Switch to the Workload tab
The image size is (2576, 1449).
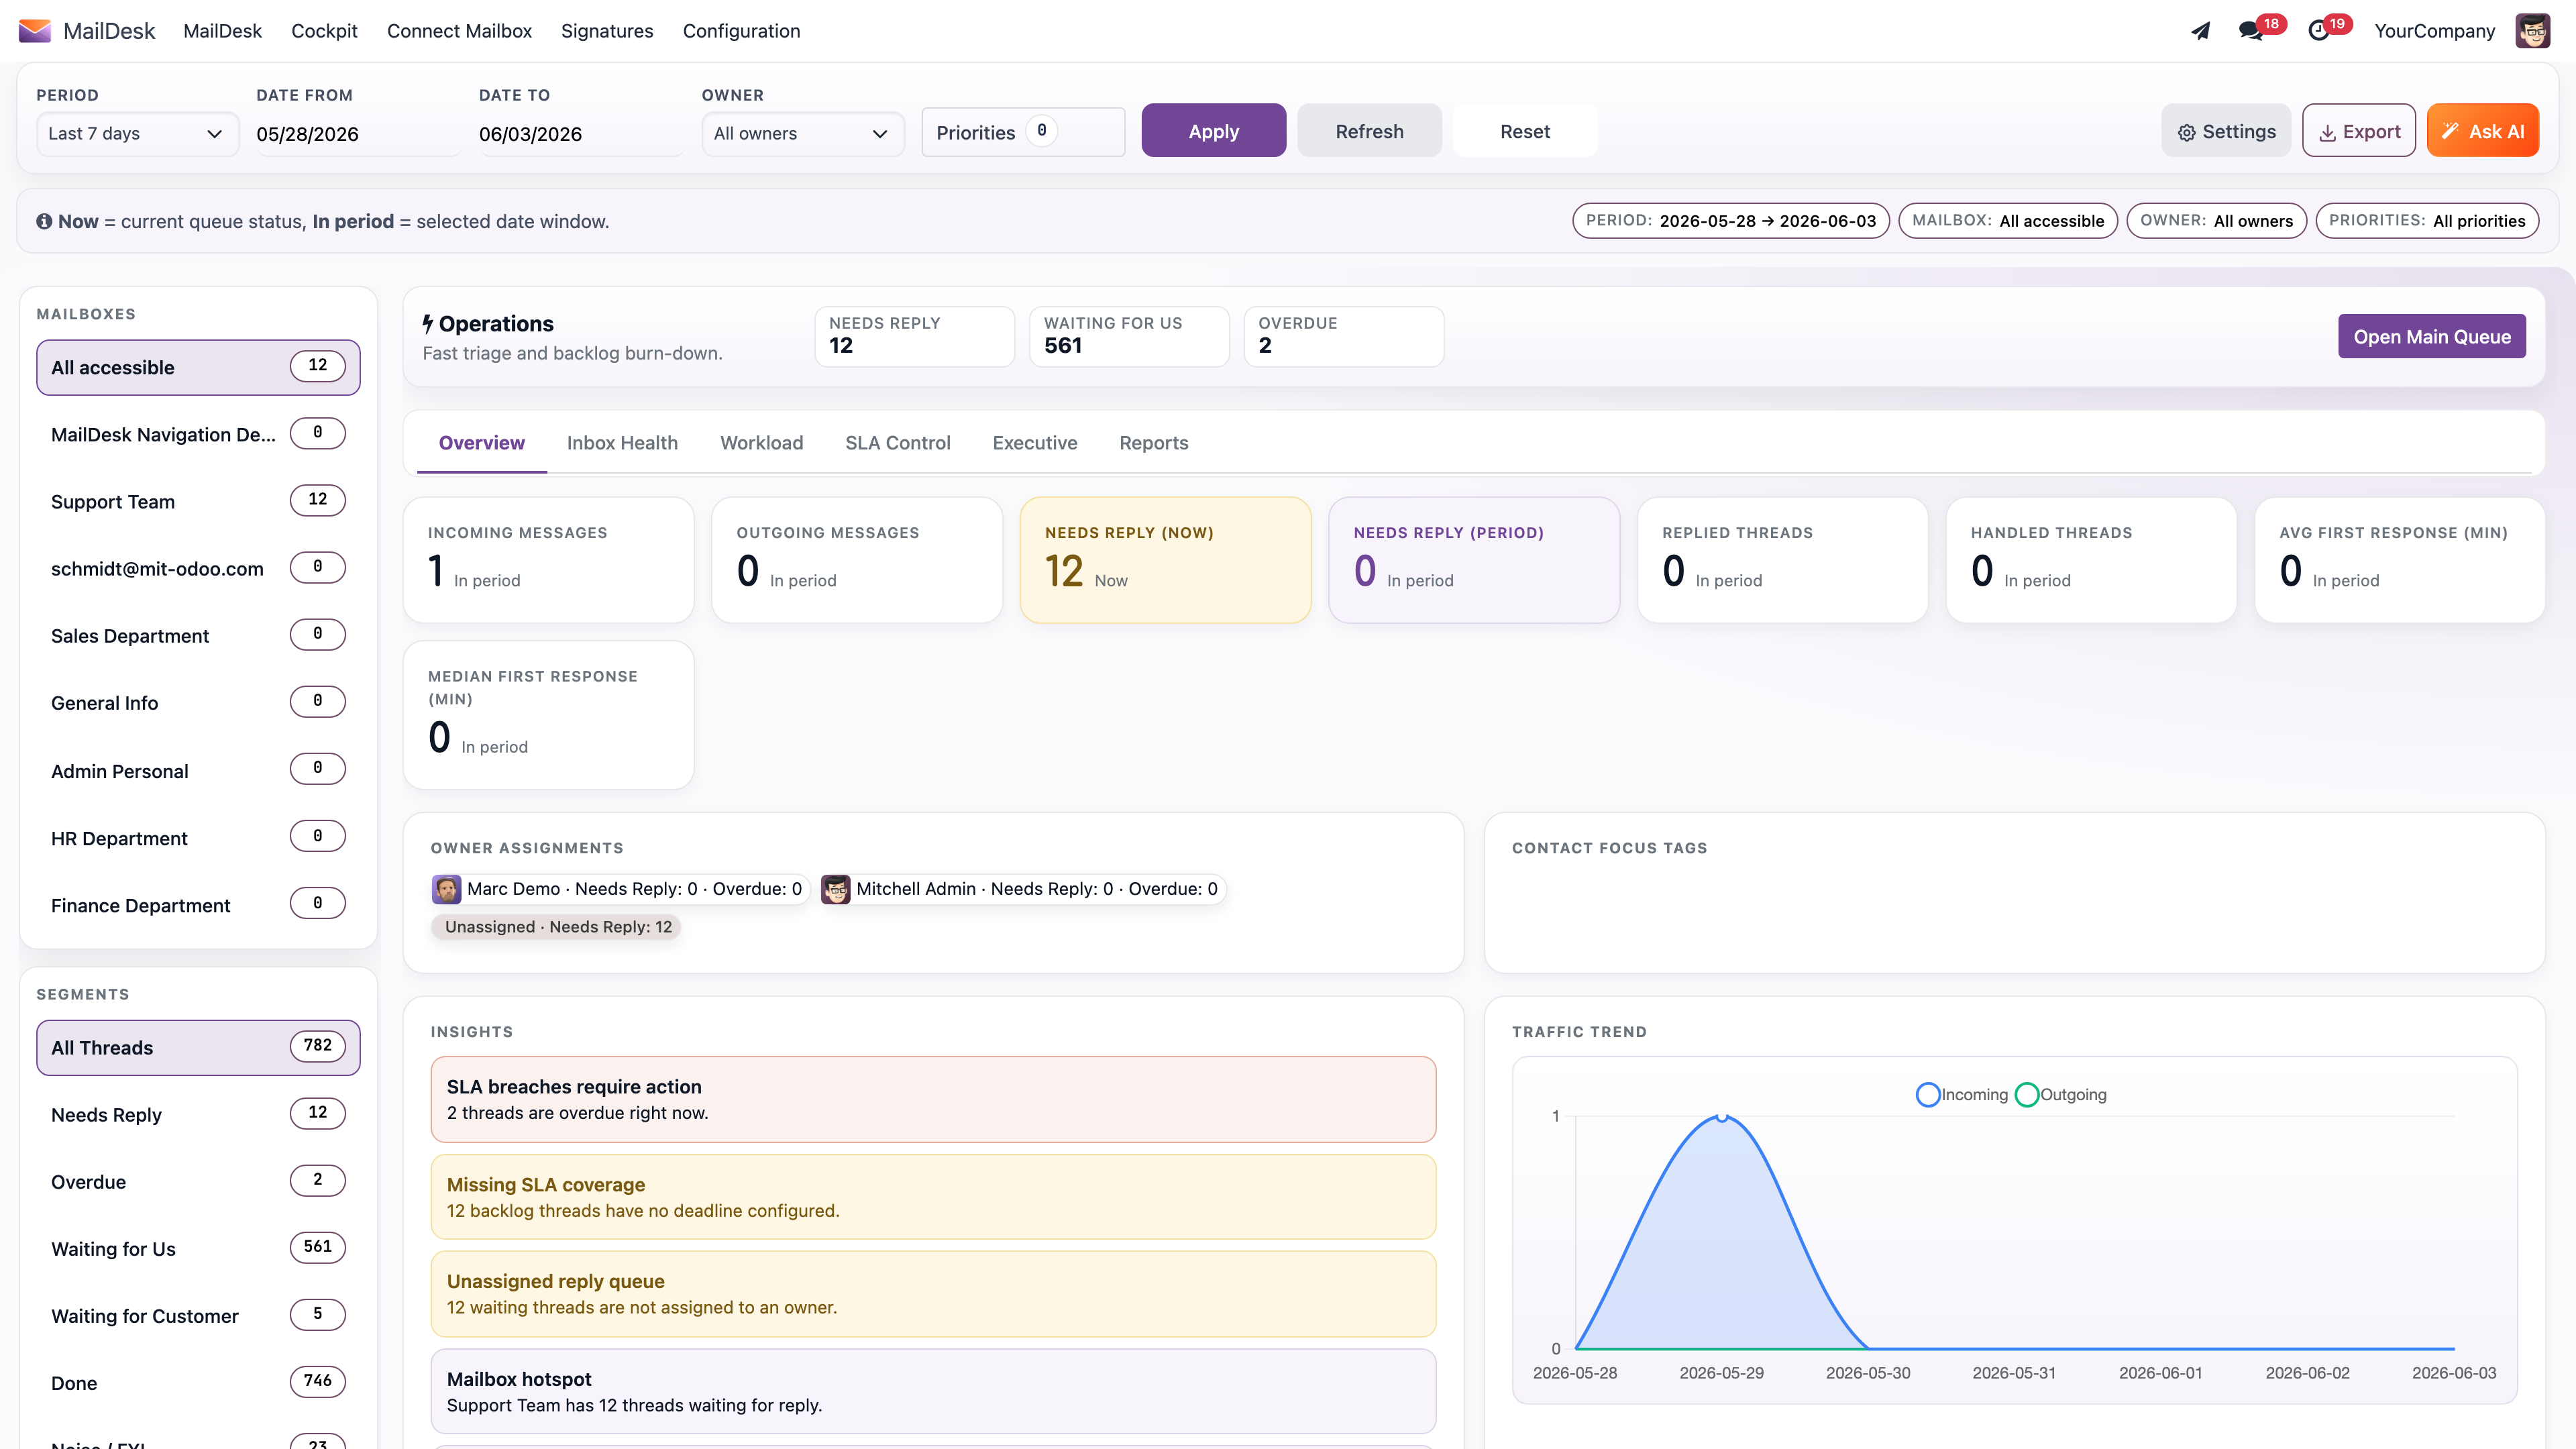point(761,443)
